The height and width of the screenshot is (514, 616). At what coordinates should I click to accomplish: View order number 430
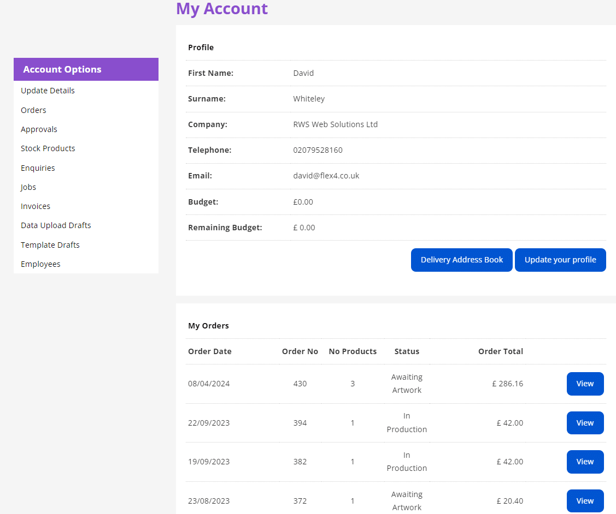tap(585, 384)
